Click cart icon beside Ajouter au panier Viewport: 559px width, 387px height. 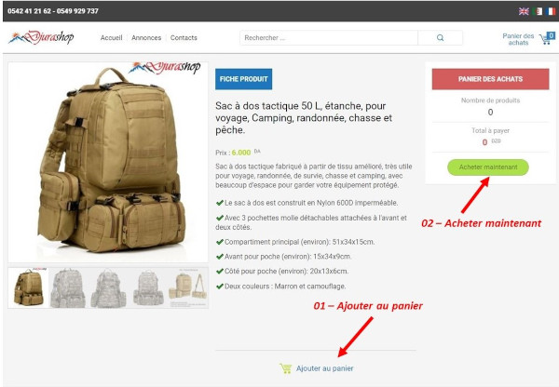click(286, 368)
